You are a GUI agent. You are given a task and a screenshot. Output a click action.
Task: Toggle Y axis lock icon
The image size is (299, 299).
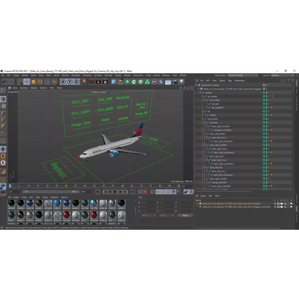pyautogui.click(x=69, y=82)
